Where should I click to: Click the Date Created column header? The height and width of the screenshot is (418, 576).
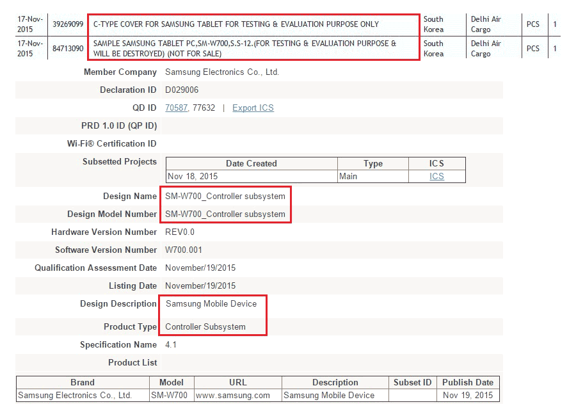click(x=252, y=163)
